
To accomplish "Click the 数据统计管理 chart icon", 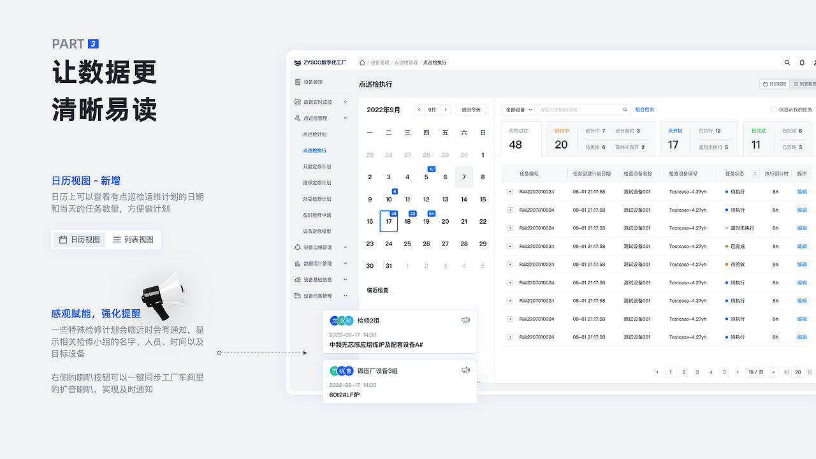I will pyautogui.click(x=298, y=263).
